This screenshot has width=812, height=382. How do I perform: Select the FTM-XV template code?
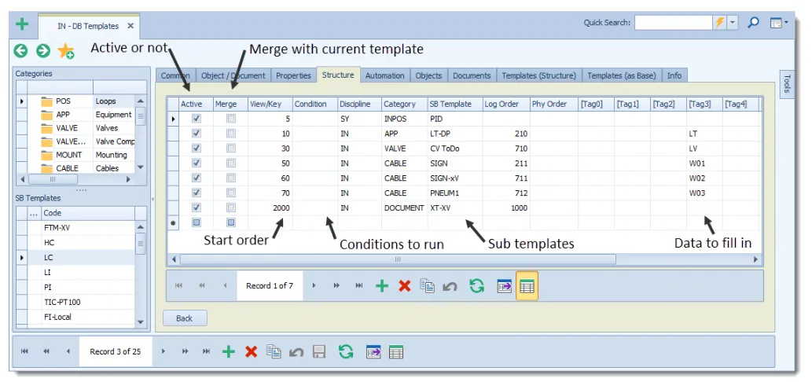pos(88,228)
